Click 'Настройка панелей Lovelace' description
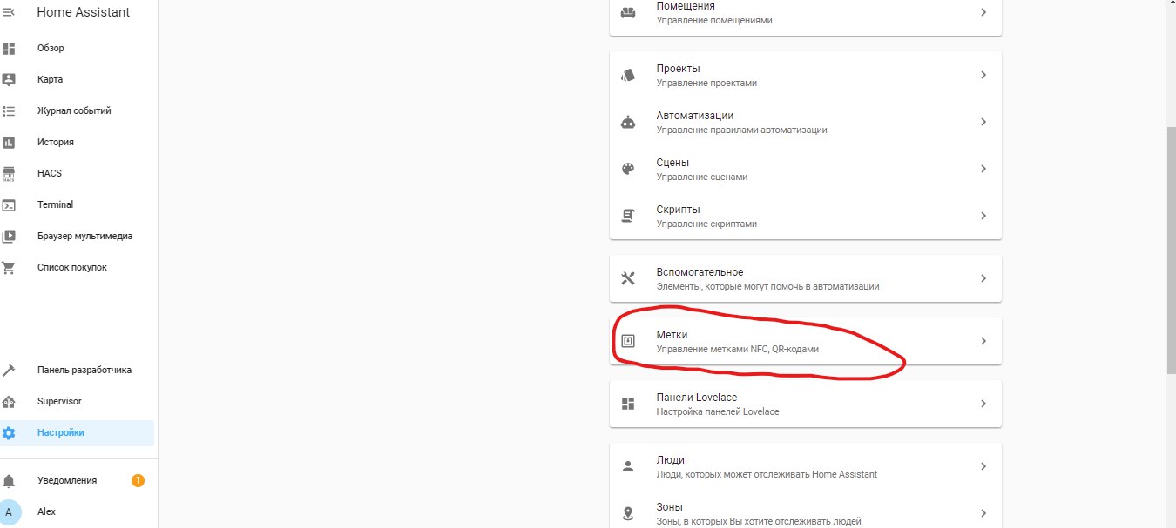The image size is (1176, 528). [718, 412]
